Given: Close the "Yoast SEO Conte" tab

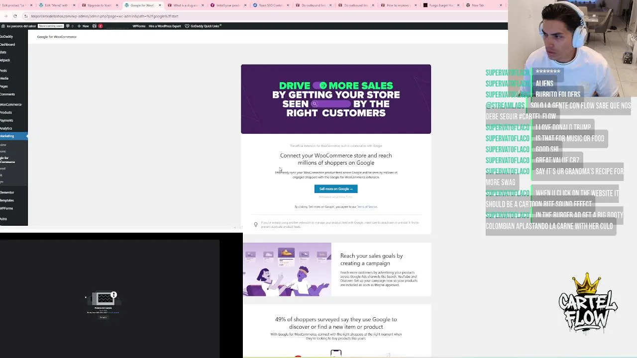Looking at the screenshot, I should (x=288, y=5).
